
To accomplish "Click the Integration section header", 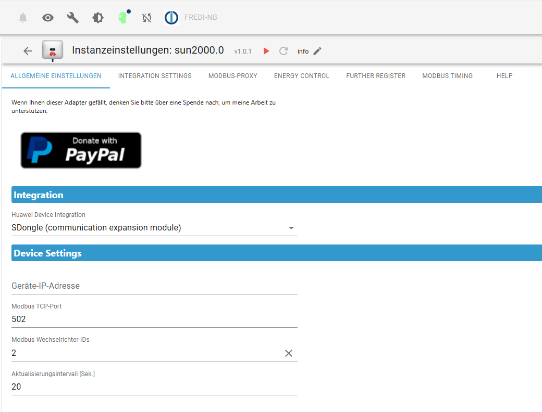I will [x=277, y=195].
